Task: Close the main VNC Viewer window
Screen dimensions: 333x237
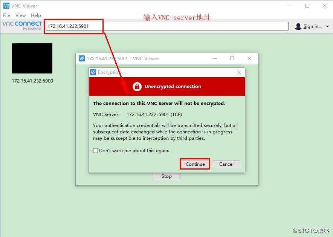Action: point(324,6)
